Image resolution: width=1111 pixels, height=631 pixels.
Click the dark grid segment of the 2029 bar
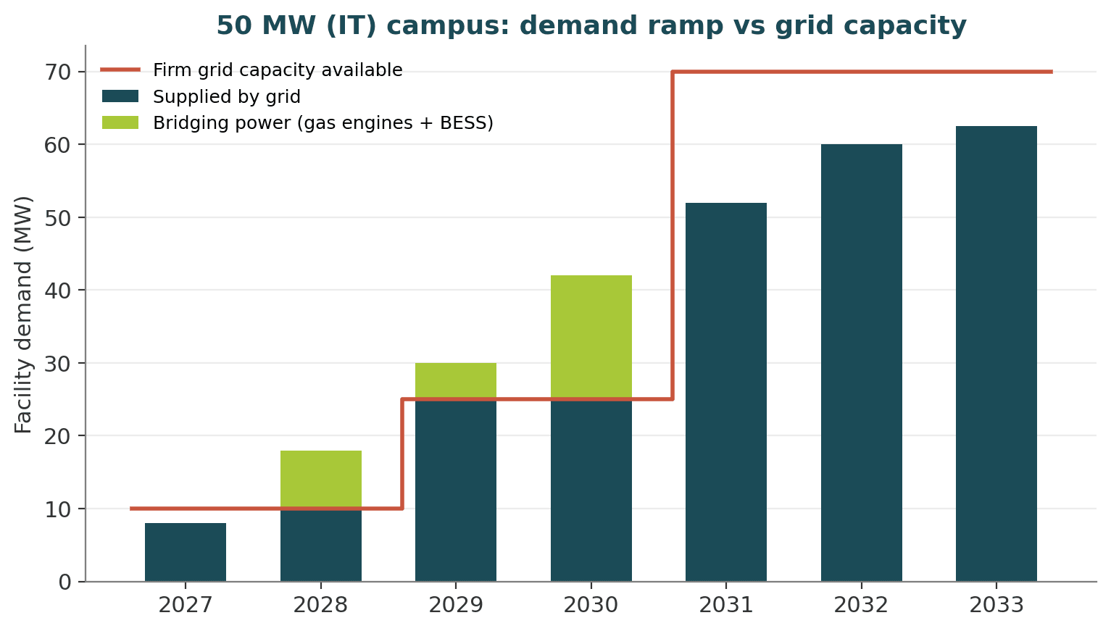456,490
